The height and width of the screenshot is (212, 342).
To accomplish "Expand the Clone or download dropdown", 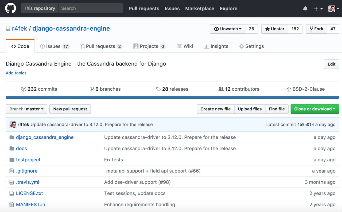I will coord(315,109).
